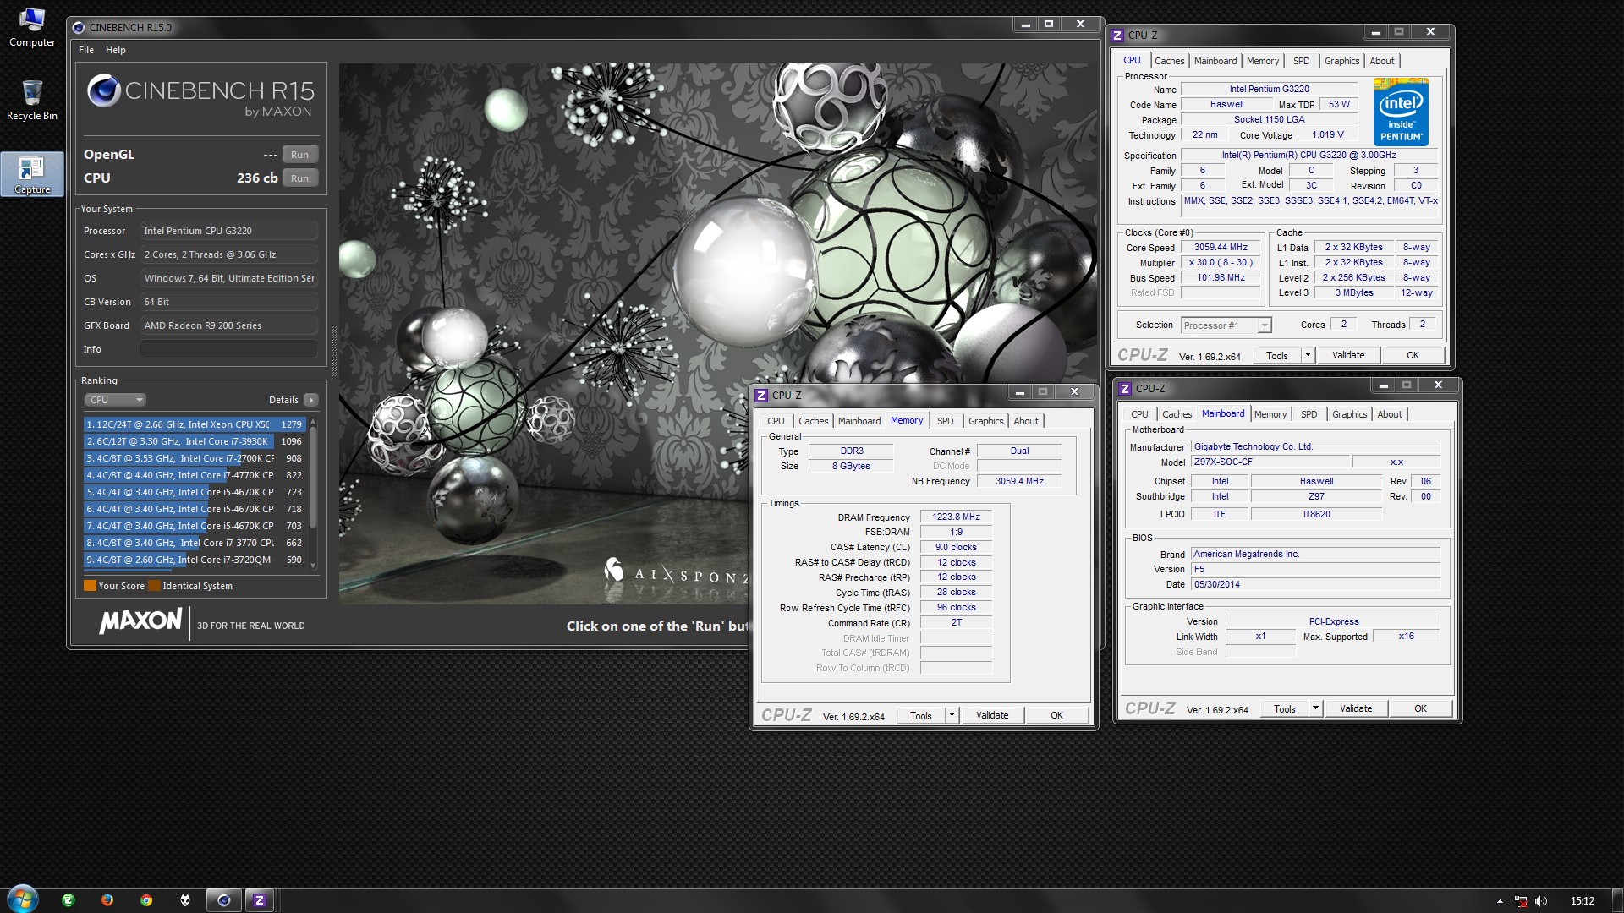
Task: Click the Gigabyte Technology manufacturer field
Action: (x=1315, y=446)
